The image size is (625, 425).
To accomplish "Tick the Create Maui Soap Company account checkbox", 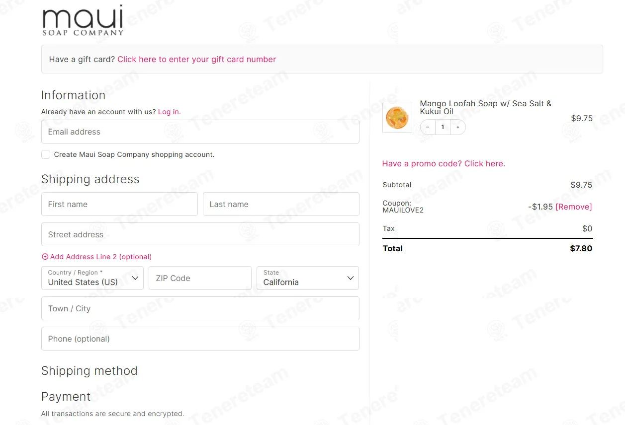I will point(46,154).
